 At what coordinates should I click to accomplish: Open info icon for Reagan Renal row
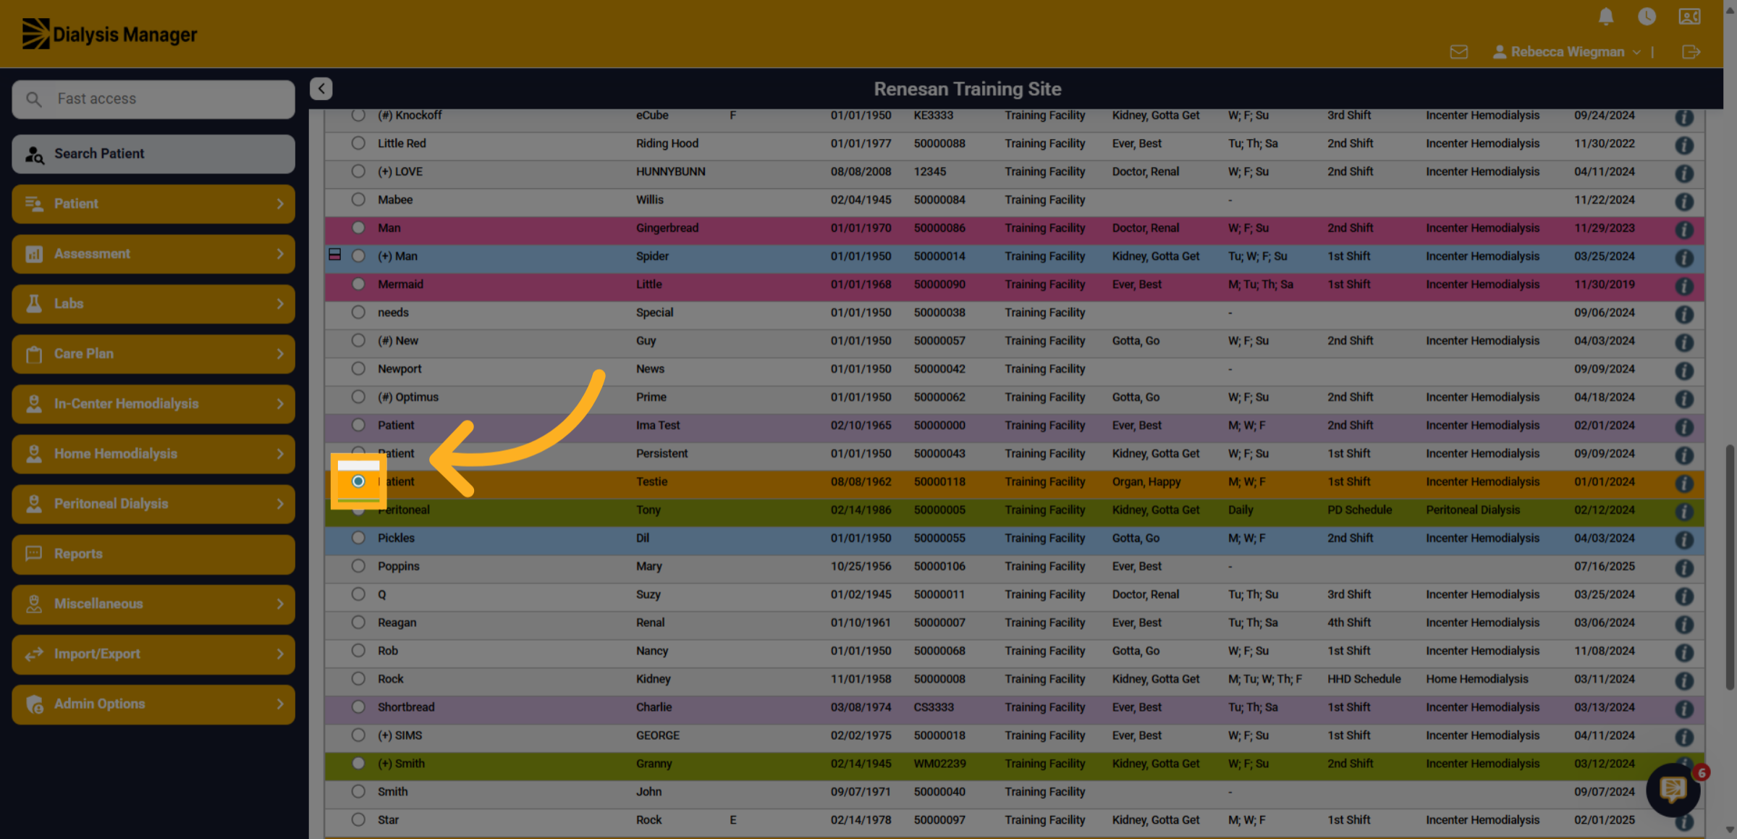(1684, 625)
